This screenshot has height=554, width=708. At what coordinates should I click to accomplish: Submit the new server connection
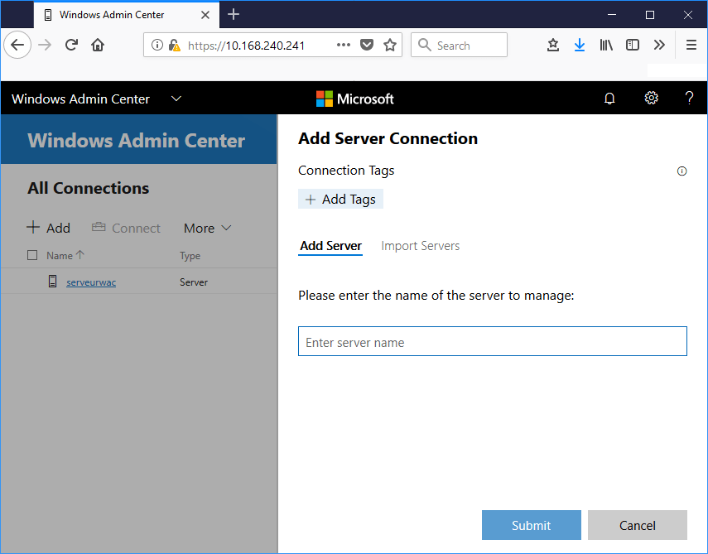pyautogui.click(x=532, y=525)
